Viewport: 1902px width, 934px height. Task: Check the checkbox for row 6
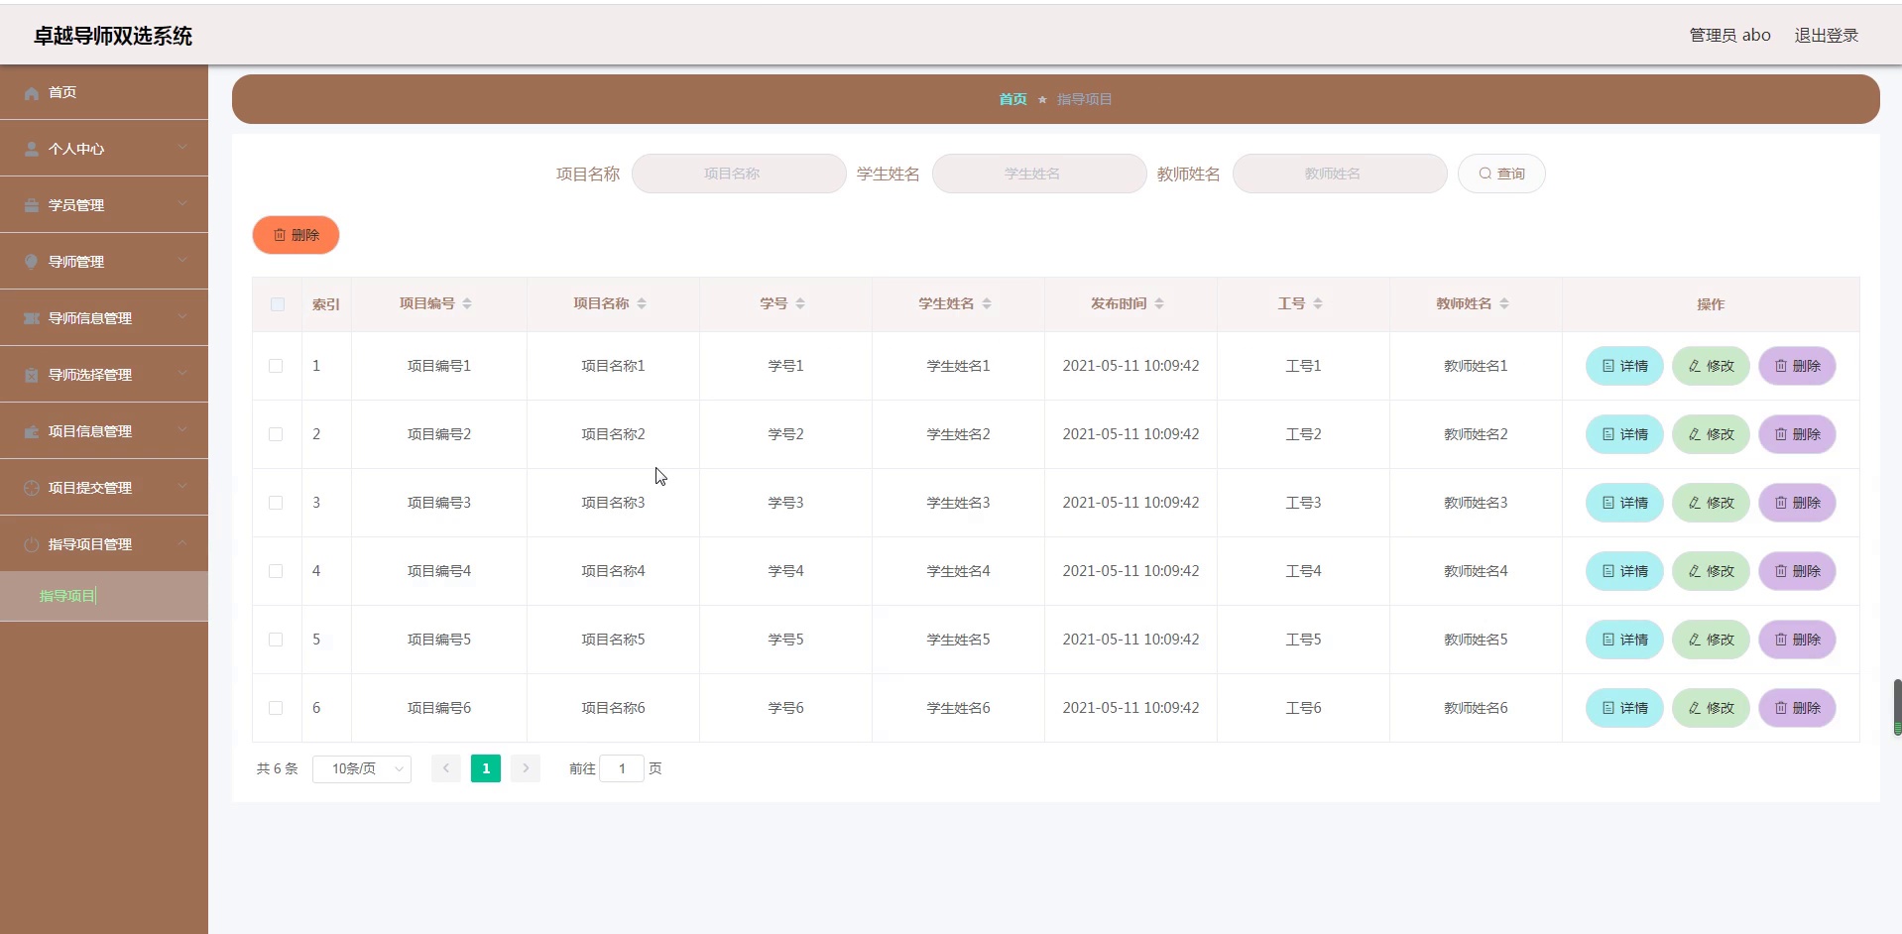(x=276, y=708)
